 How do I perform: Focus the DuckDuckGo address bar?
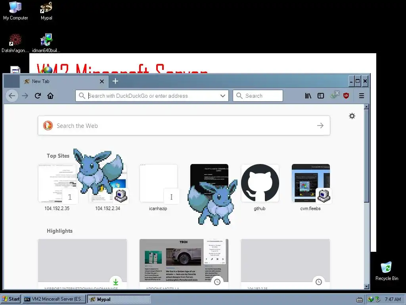click(x=152, y=96)
